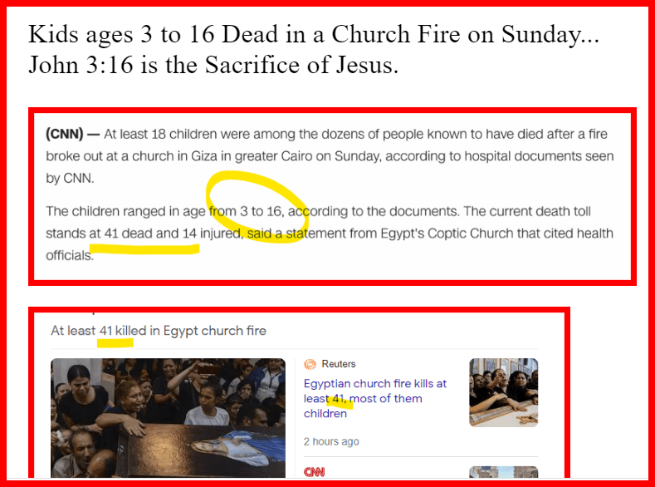Click 'At least 41 killed in Egypt church fire' heading
Image resolution: width=655 pixels, height=487 pixels.
pyautogui.click(x=159, y=331)
